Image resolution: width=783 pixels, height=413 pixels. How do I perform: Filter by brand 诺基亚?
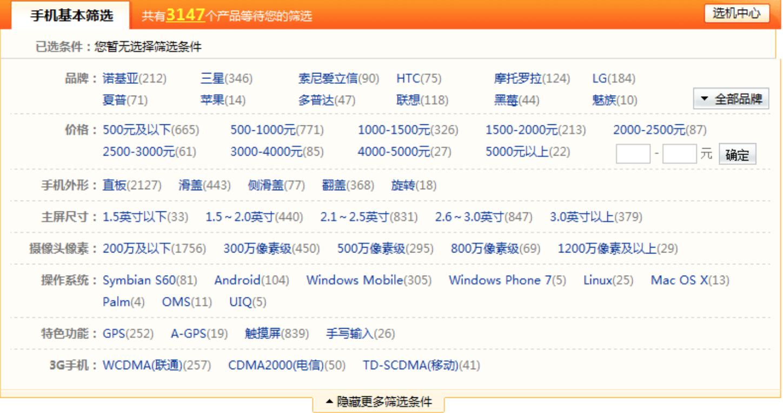[x=121, y=79]
